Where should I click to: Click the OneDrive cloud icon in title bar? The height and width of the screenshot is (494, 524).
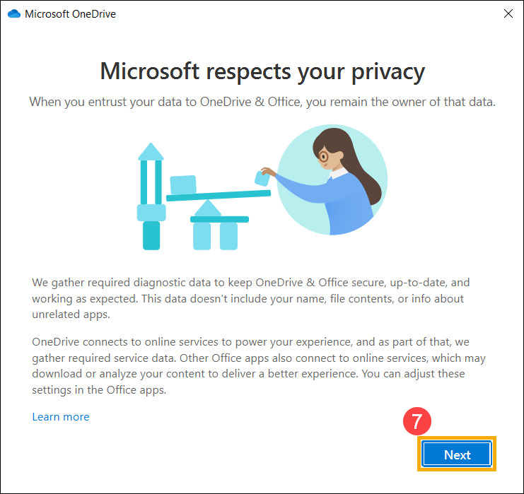coord(14,13)
